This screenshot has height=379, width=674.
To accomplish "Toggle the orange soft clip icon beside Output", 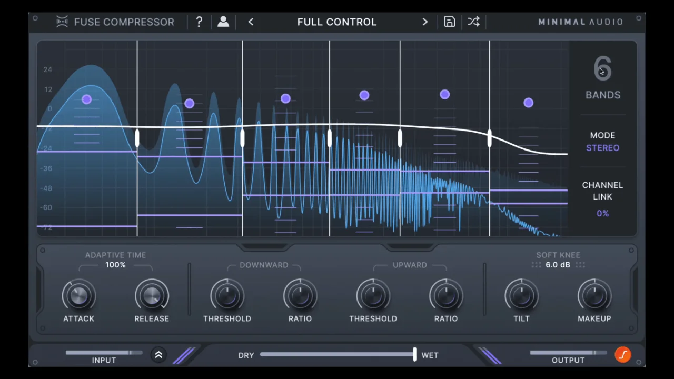I will (x=623, y=354).
